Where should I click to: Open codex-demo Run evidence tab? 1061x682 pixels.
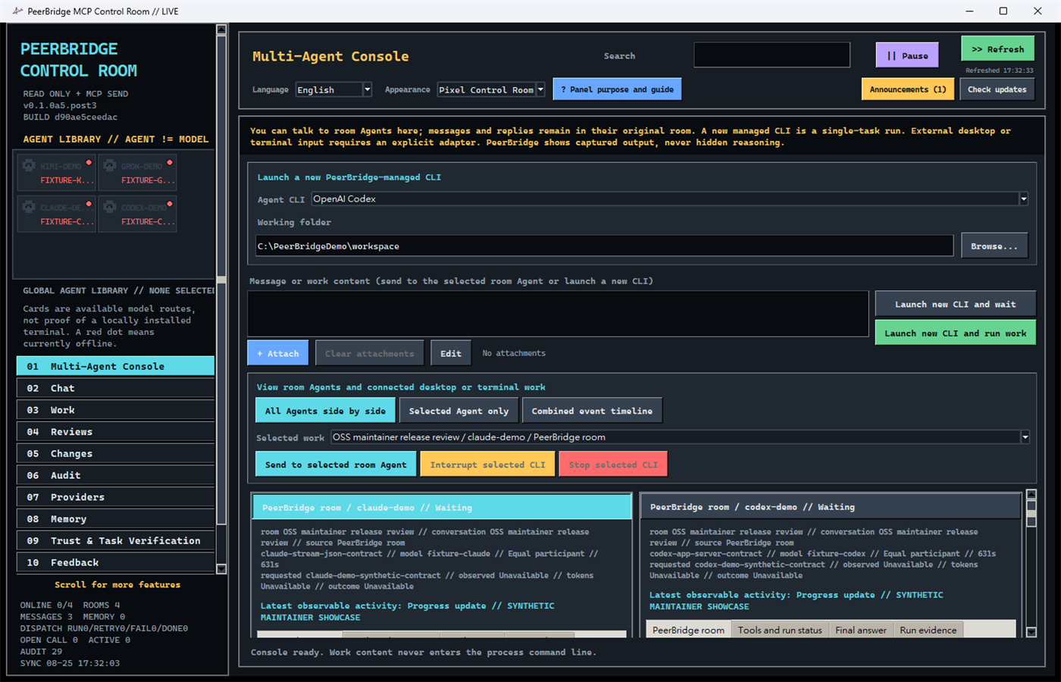click(x=928, y=630)
